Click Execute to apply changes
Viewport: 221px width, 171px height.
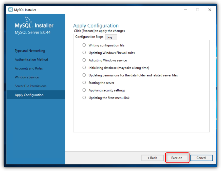coord(177,158)
